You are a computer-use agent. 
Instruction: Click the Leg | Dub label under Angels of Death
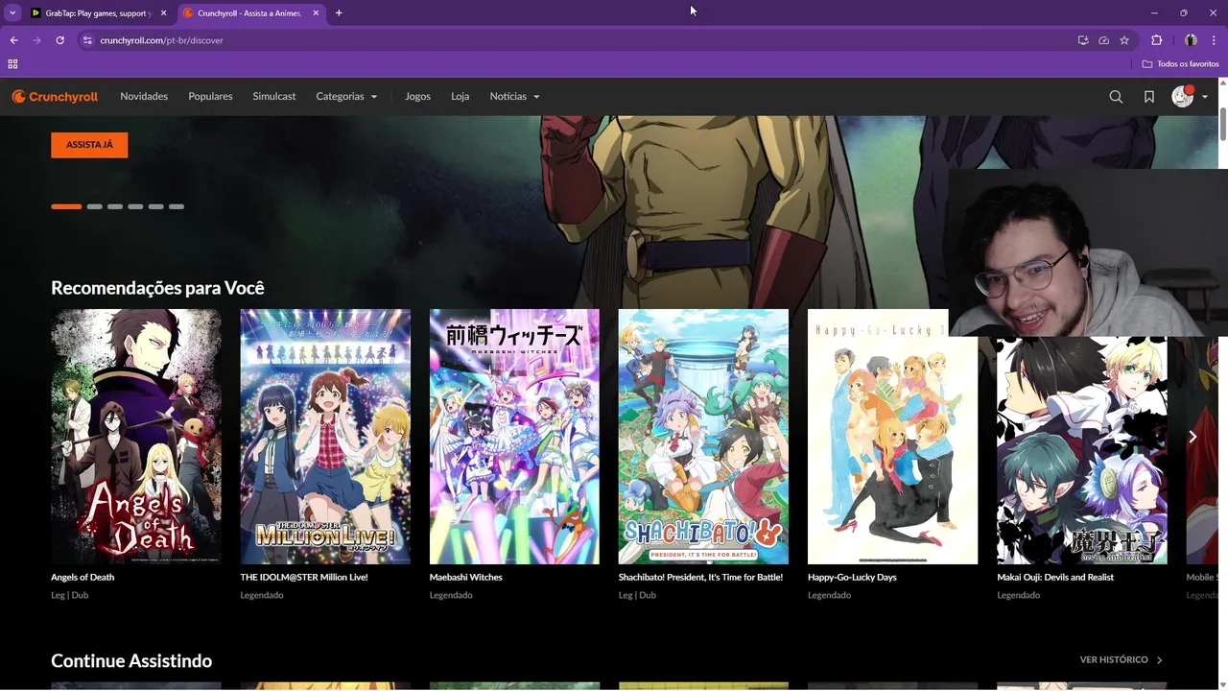[69, 595]
